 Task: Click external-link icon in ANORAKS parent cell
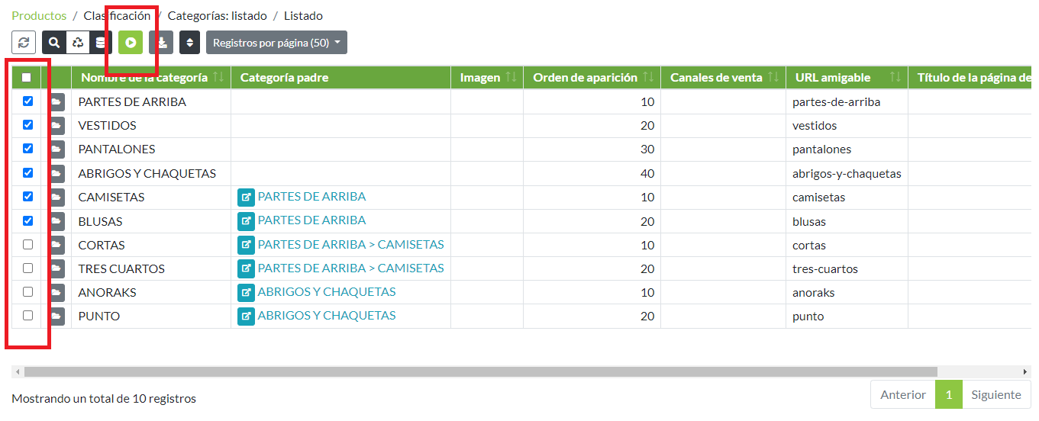point(246,293)
